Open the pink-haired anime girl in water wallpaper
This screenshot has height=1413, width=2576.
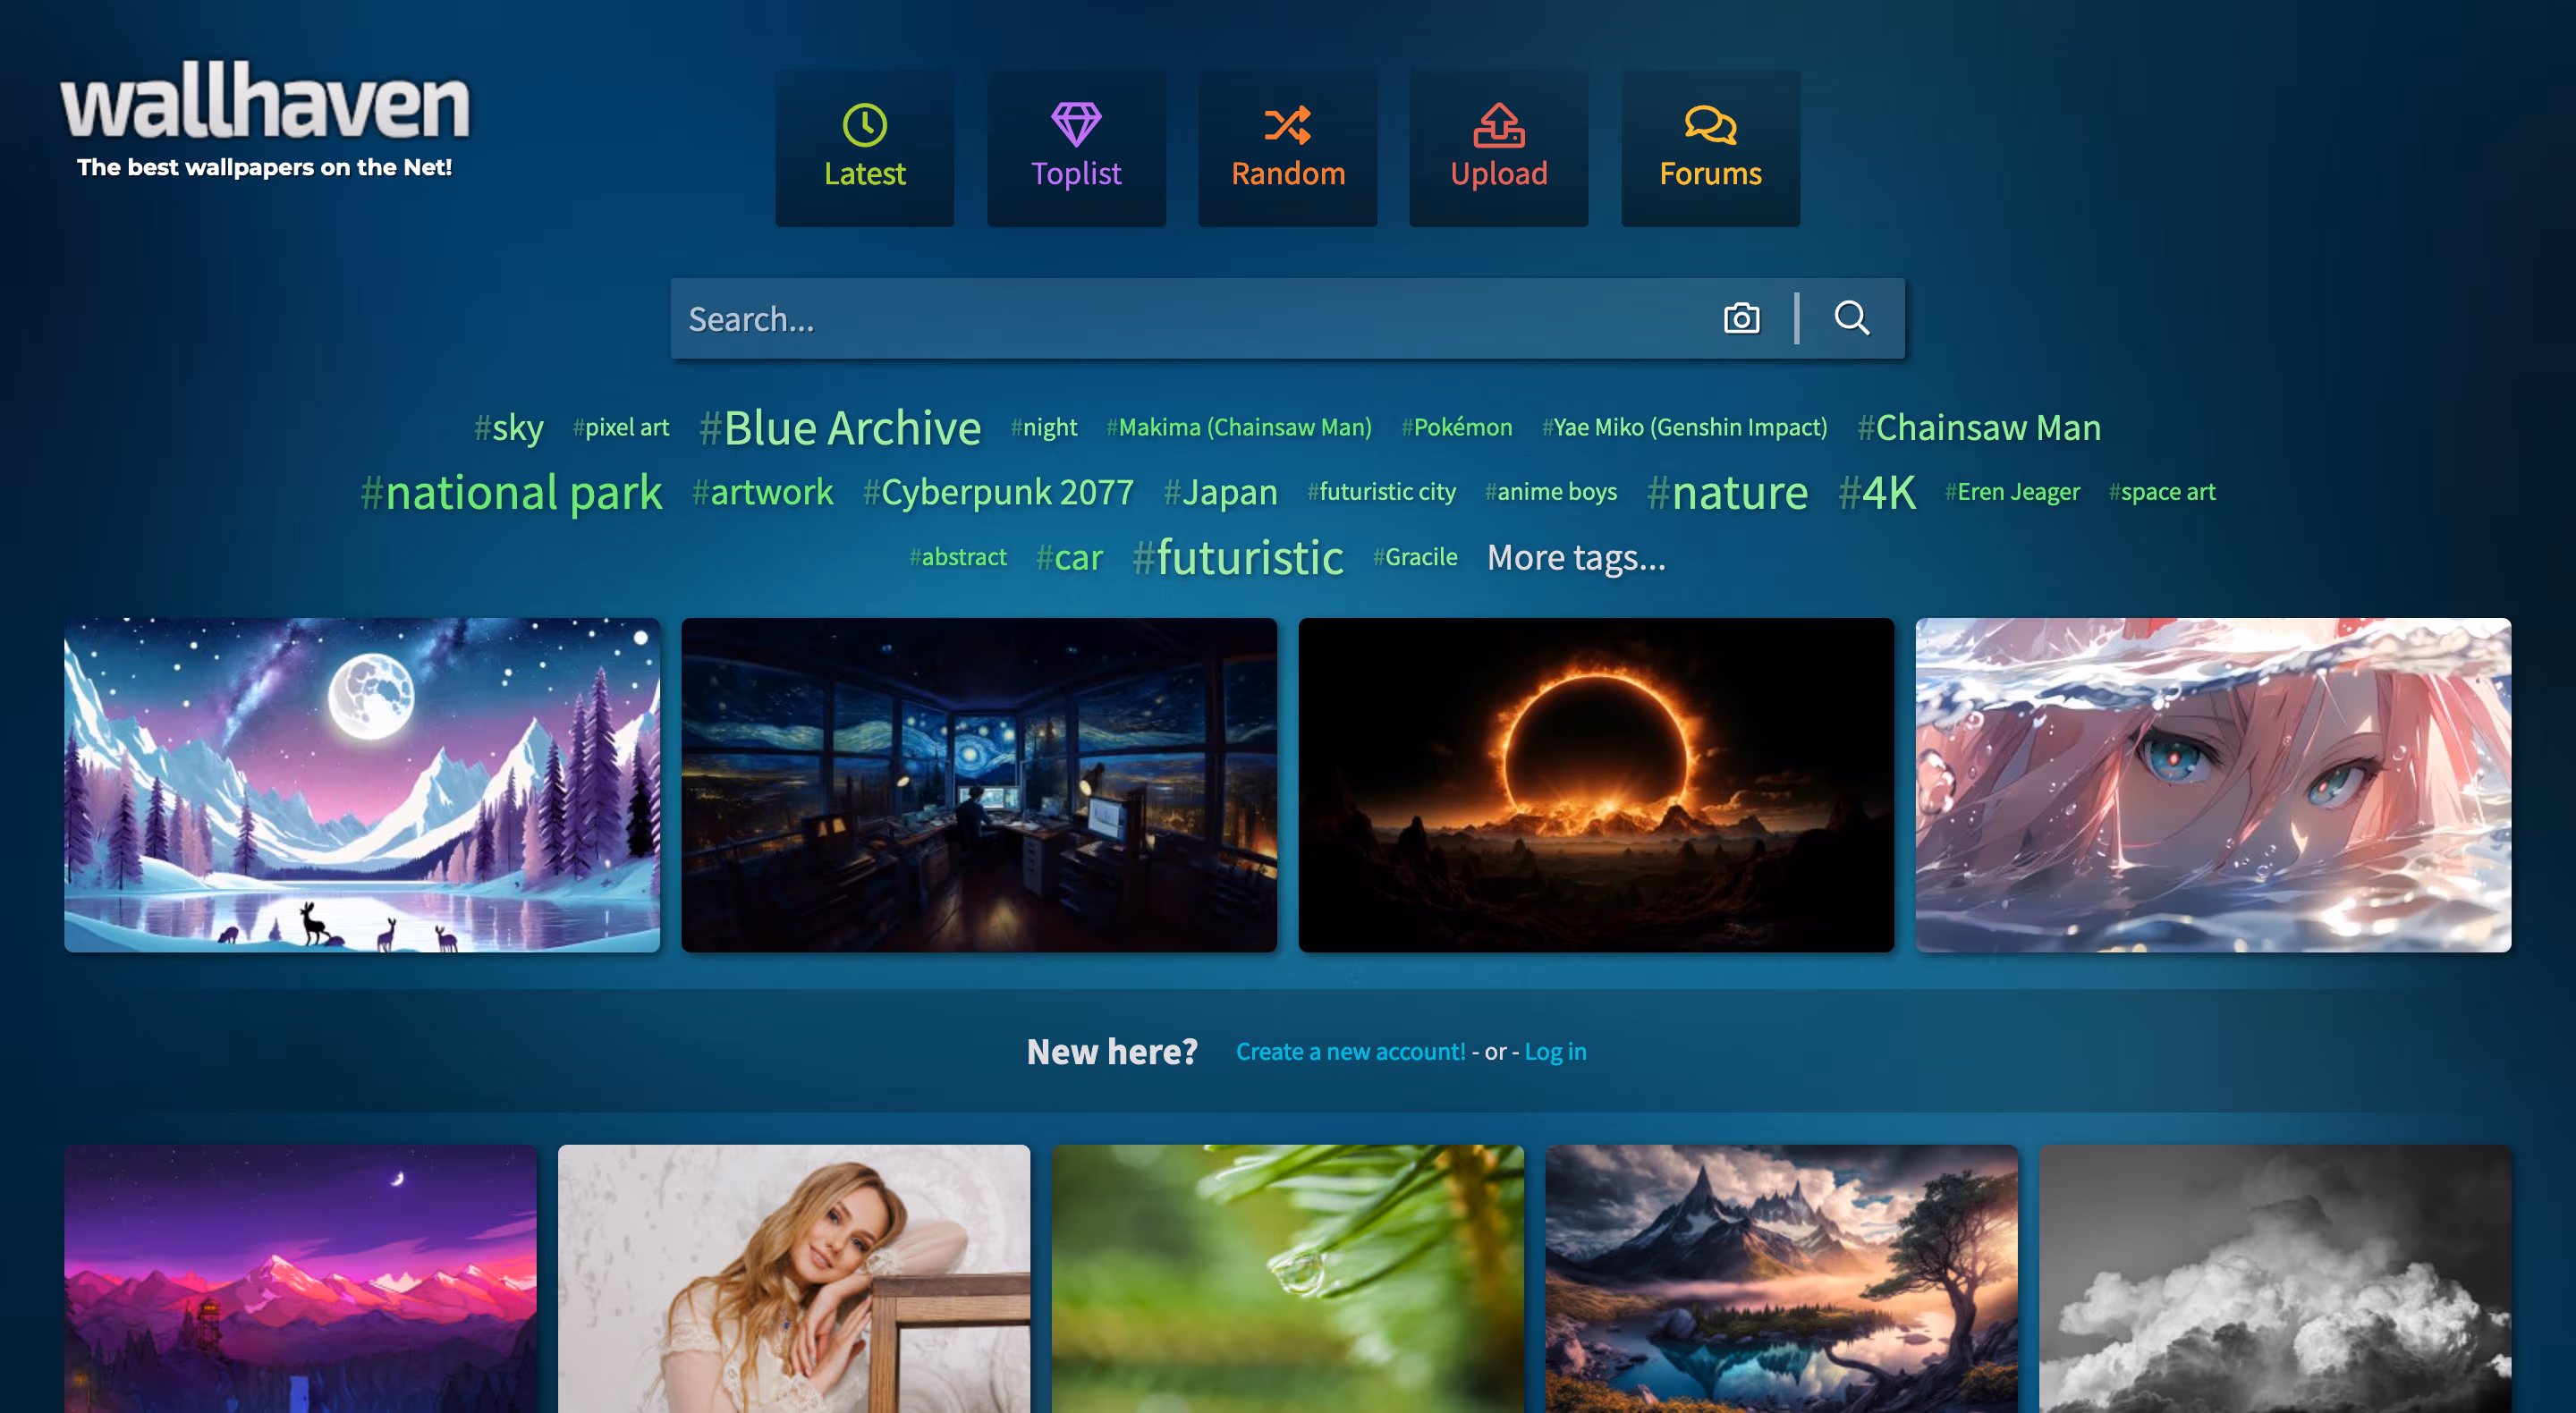tap(2213, 785)
